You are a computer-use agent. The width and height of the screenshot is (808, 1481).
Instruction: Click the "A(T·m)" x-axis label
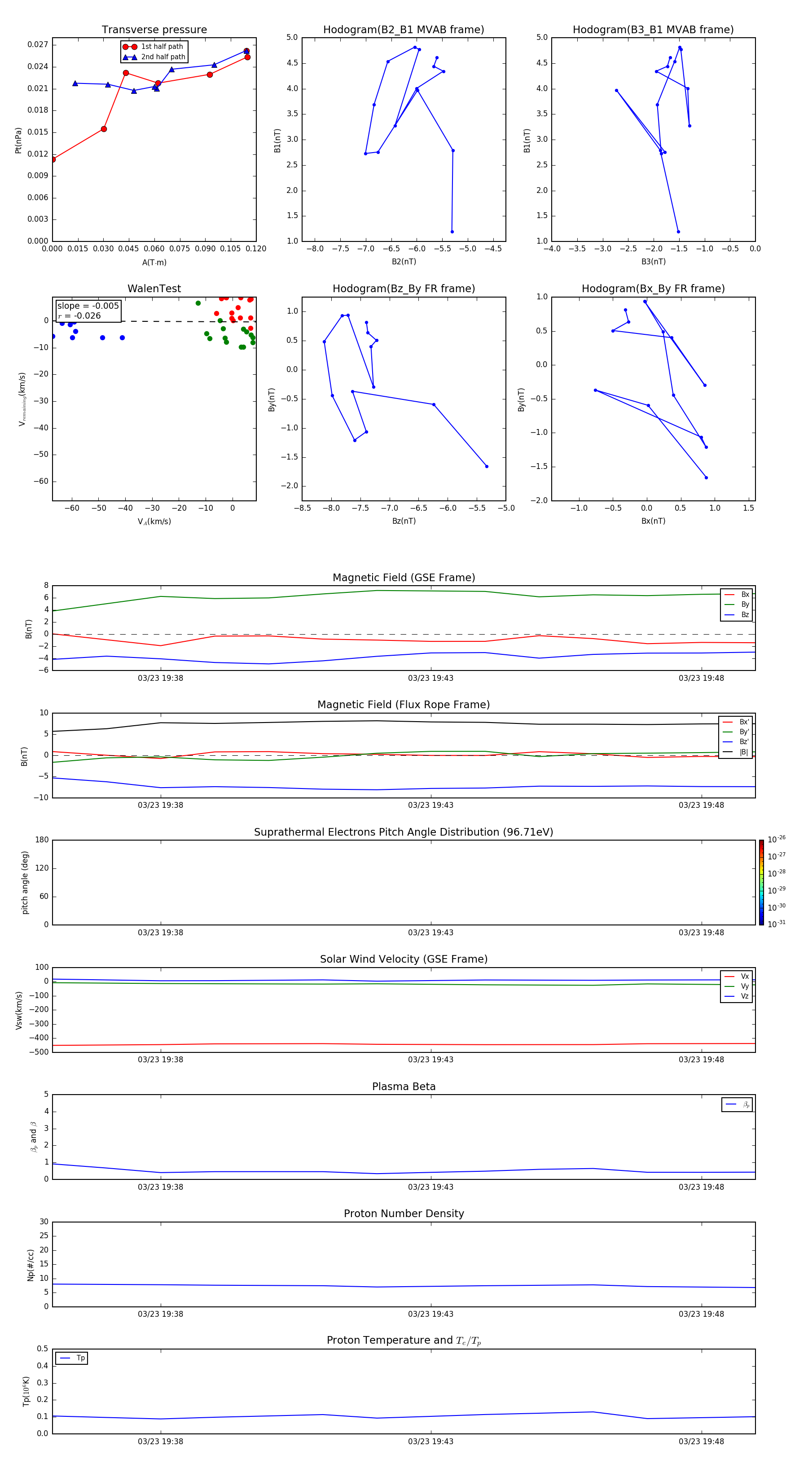coord(154,262)
